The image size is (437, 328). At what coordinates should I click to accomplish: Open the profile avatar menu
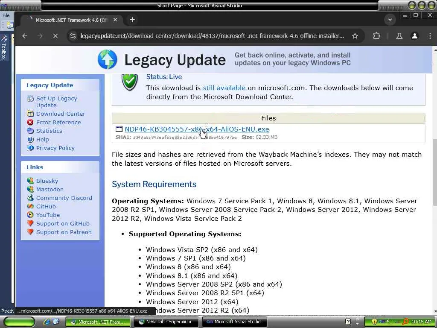(415, 36)
